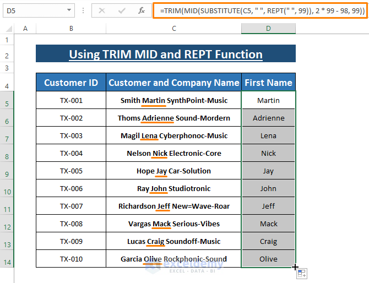Select cell Ray John Studiotronic

point(173,188)
